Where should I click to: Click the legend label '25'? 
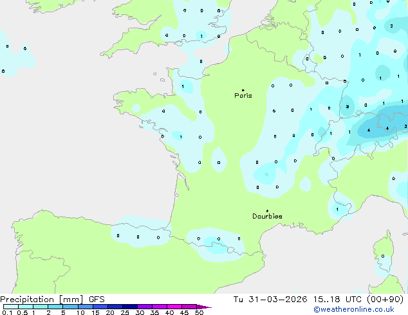tap(125, 312)
